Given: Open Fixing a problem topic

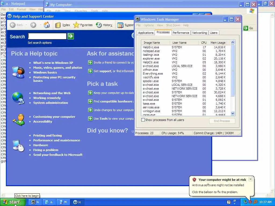Looking at the screenshot, I should pyautogui.click(x=46, y=150).
